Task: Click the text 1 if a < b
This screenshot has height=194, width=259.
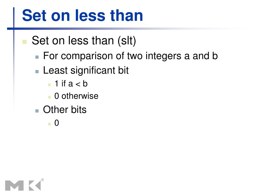Action: 71,84
